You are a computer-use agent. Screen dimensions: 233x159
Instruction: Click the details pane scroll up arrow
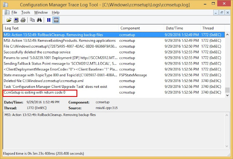227,115
